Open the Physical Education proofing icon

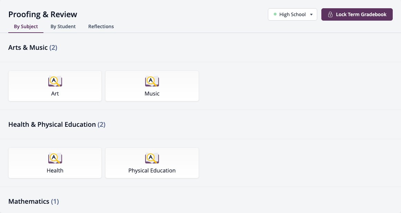click(152, 158)
